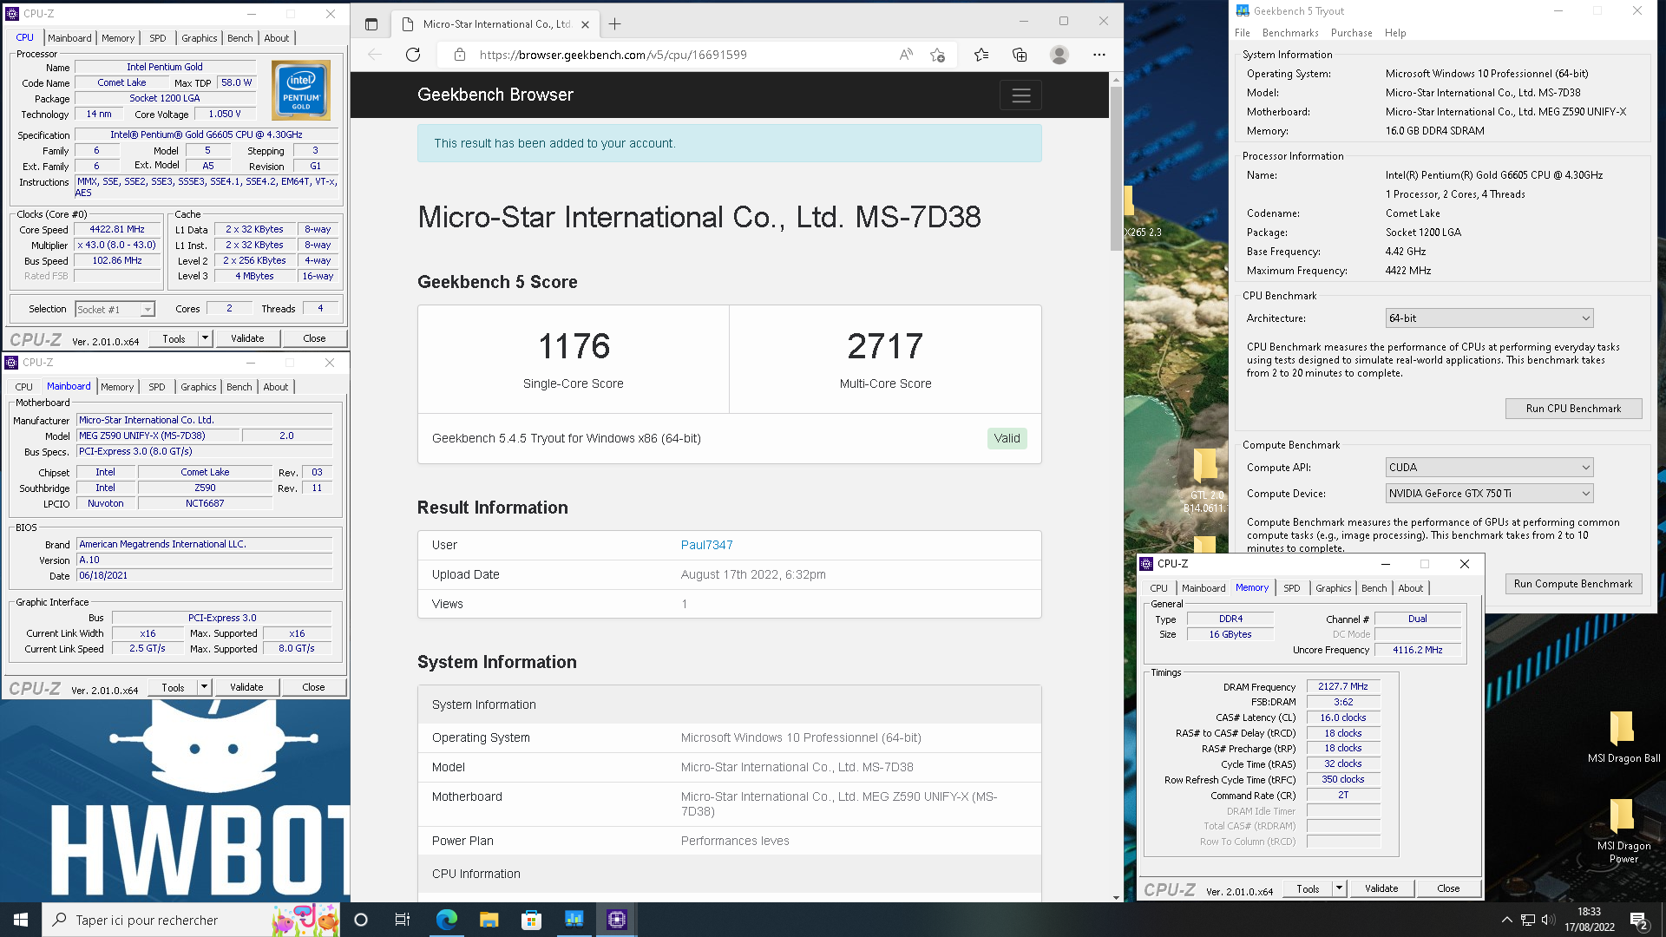Expand Tools dropdown arrow in top CPU-Z window
This screenshot has height=937, width=1666.
(205, 338)
